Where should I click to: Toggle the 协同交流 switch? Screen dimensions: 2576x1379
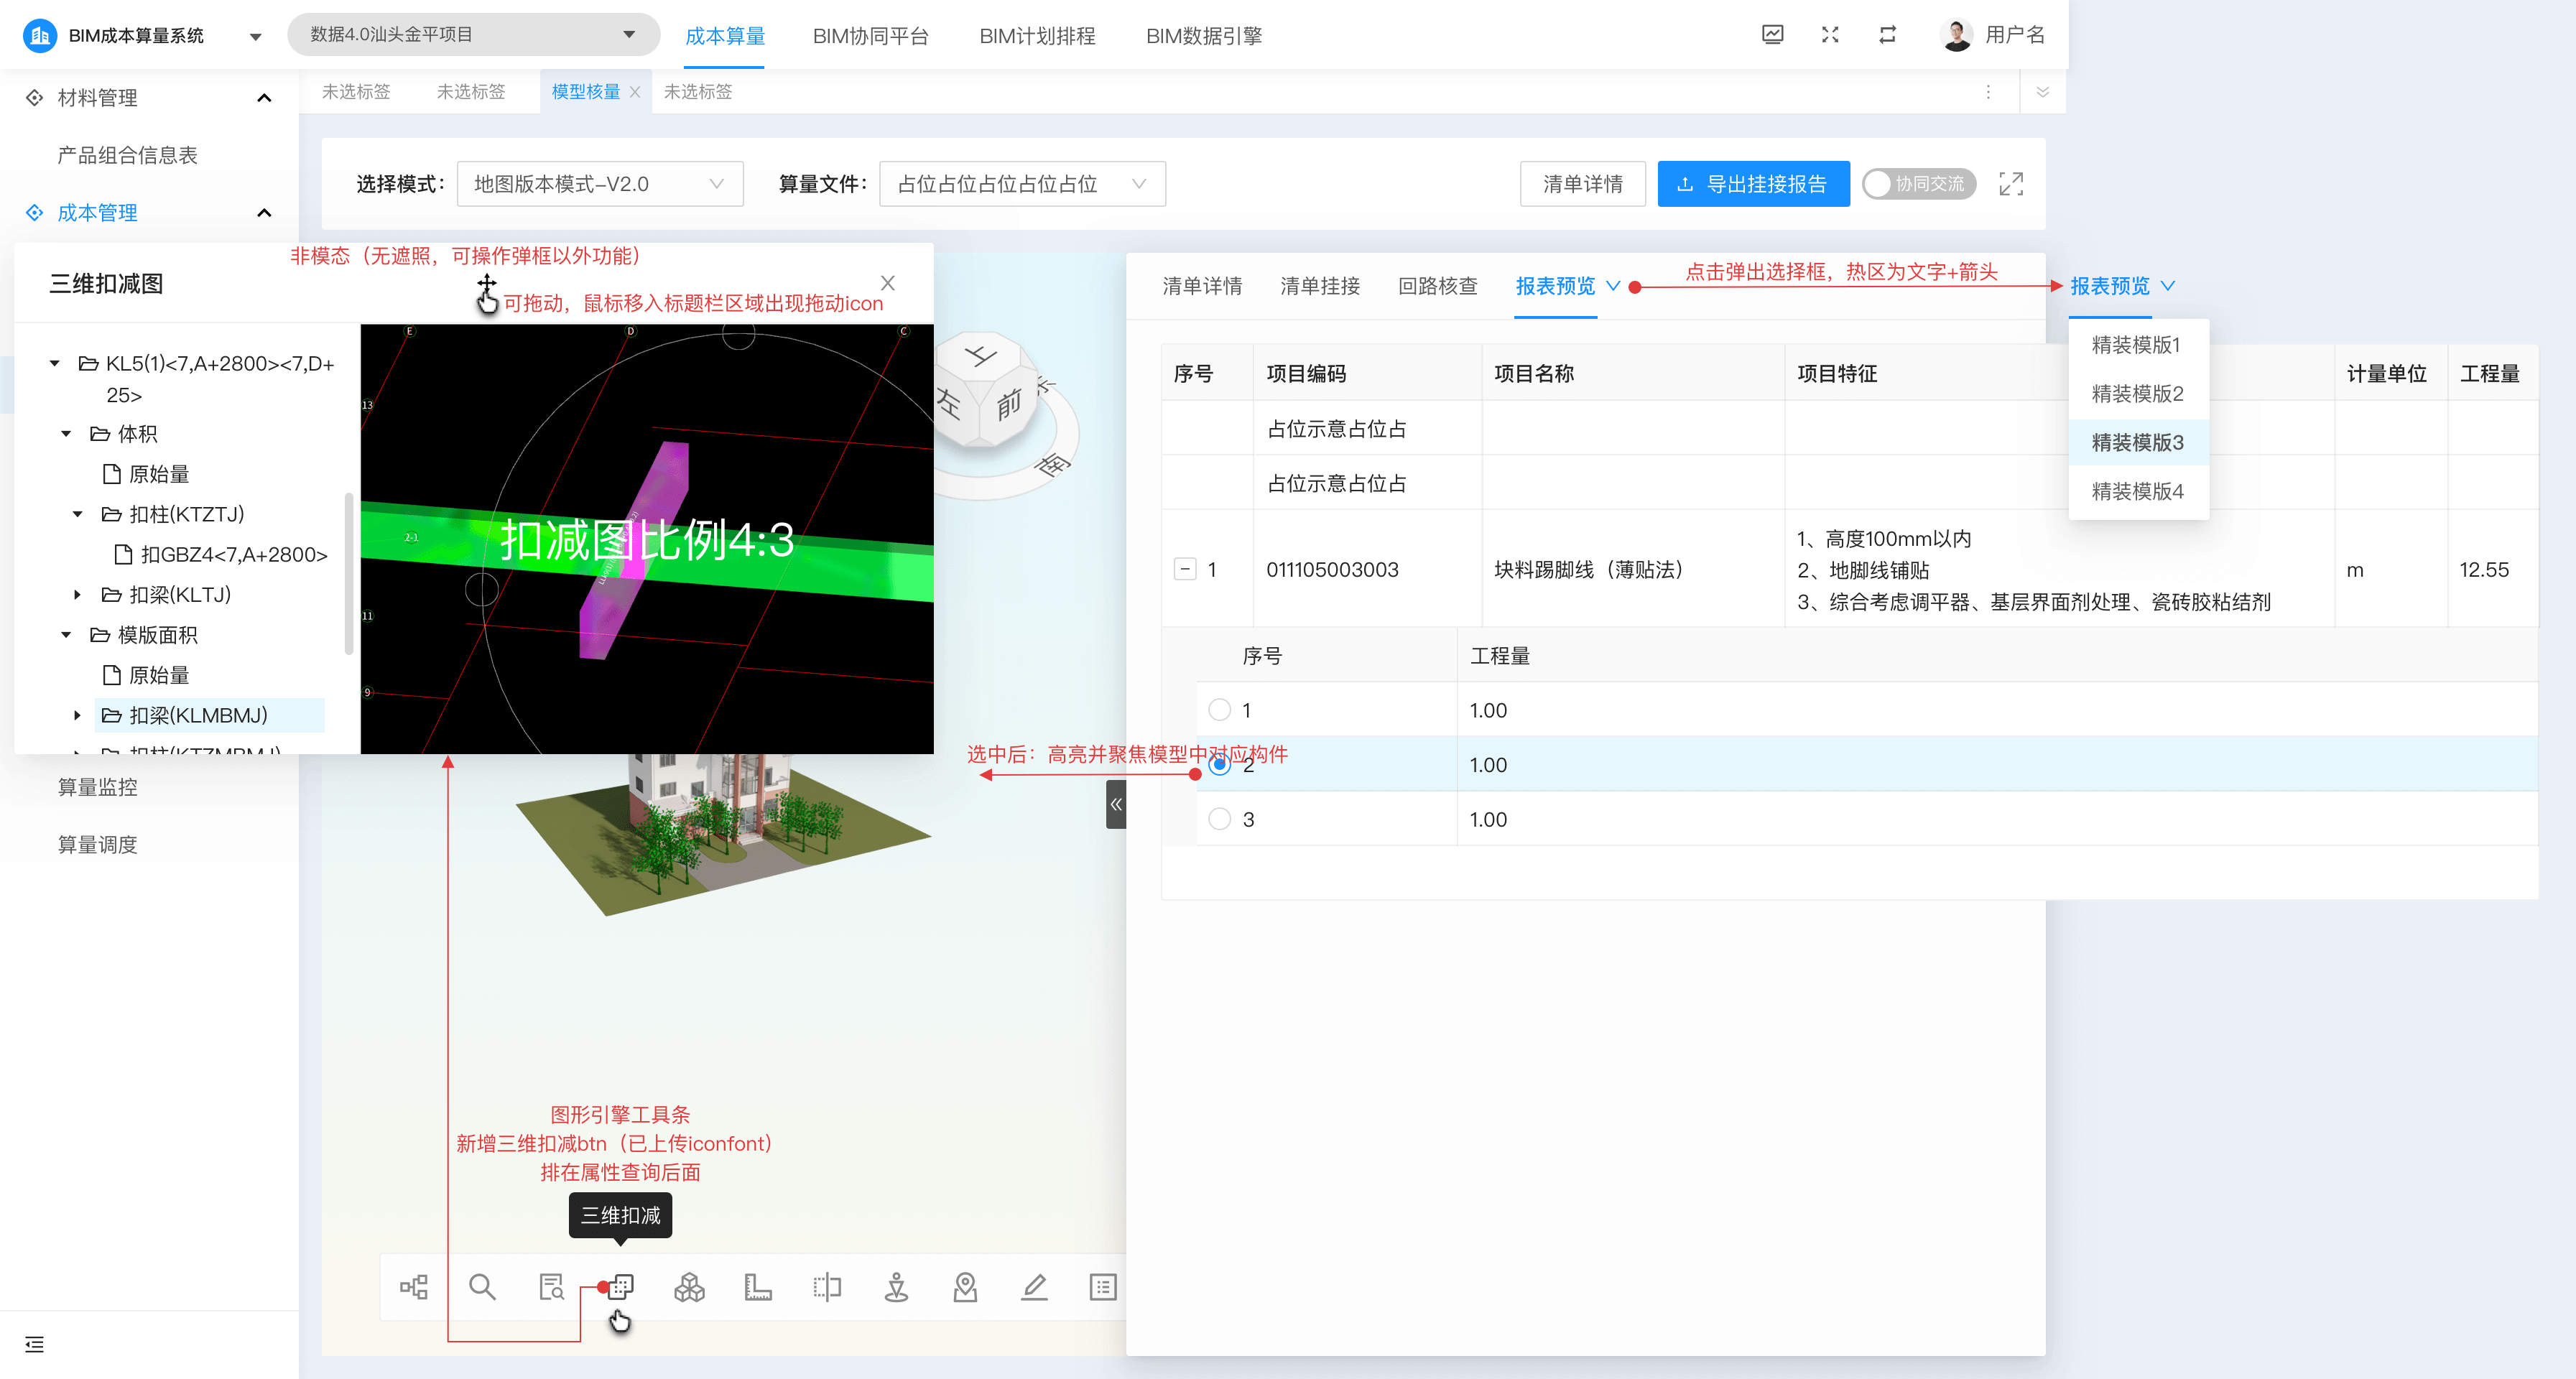(x=1917, y=184)
